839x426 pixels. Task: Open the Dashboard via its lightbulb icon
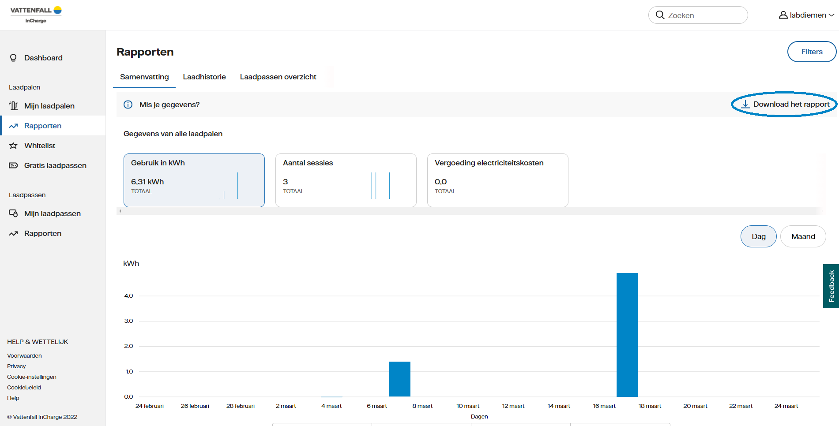13,58
